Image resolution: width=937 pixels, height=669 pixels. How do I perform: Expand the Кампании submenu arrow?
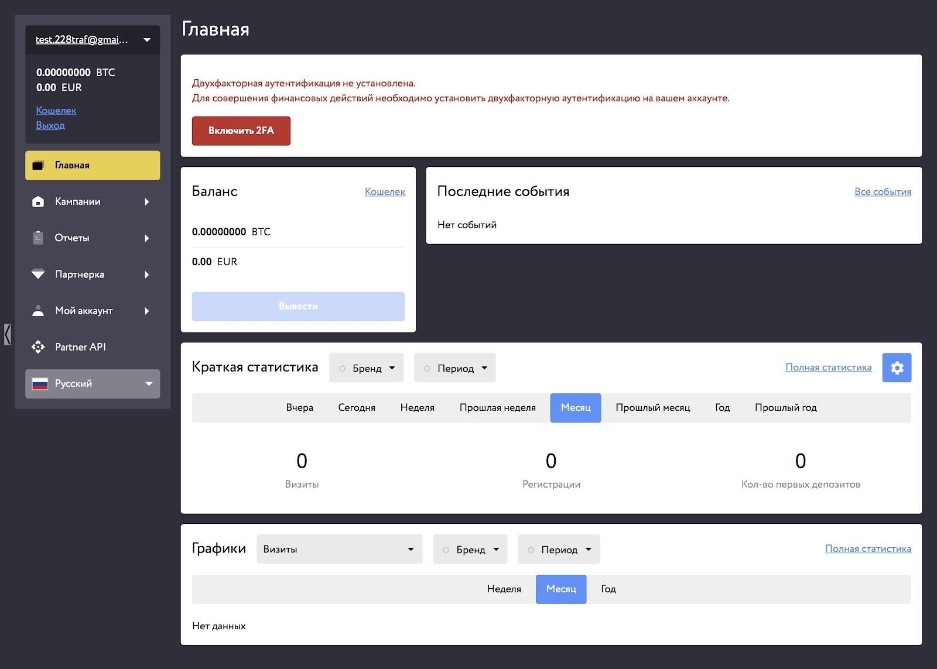147,202
